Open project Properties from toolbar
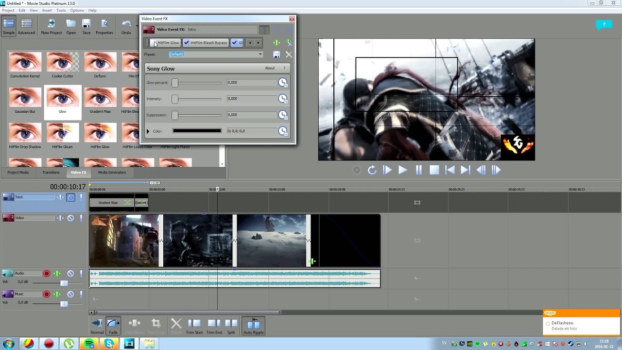Viewport: 622px width, 350px height. click(x=104, y=27)
